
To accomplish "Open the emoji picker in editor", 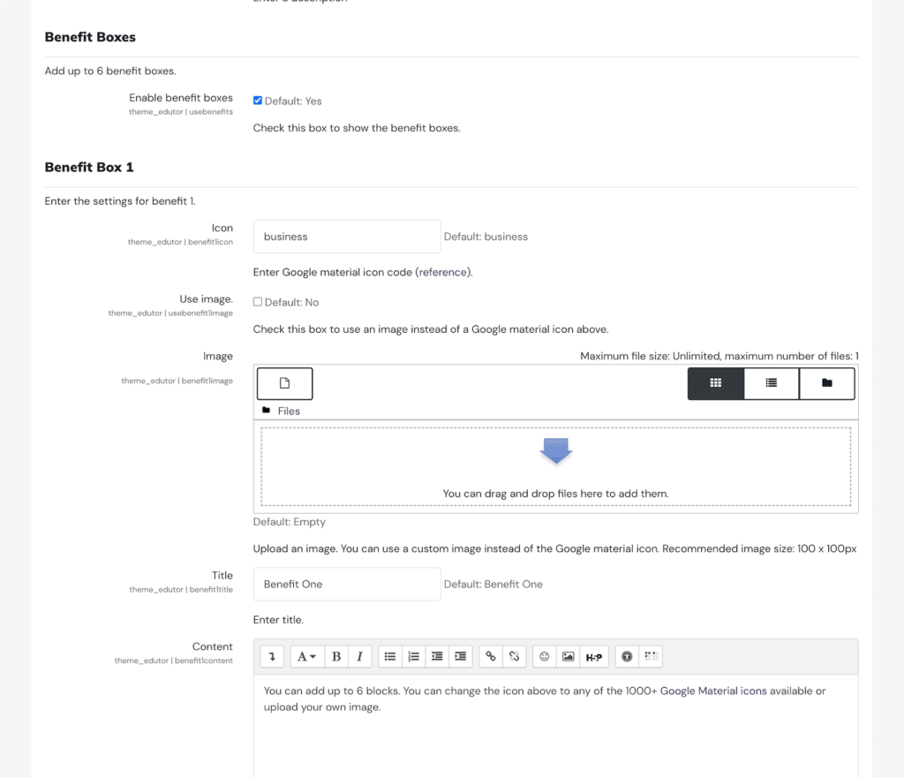I will point(545,656).
